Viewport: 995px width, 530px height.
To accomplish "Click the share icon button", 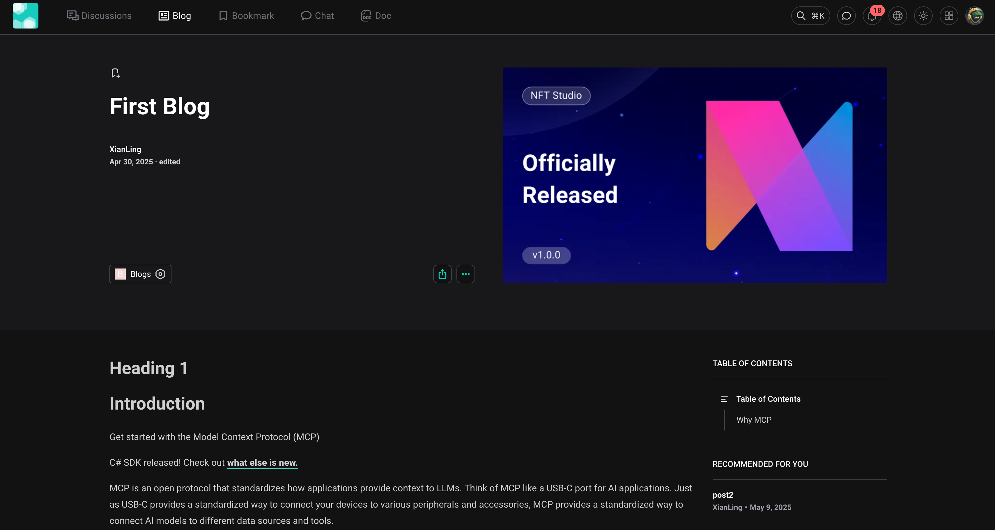I will coord(442,274).
